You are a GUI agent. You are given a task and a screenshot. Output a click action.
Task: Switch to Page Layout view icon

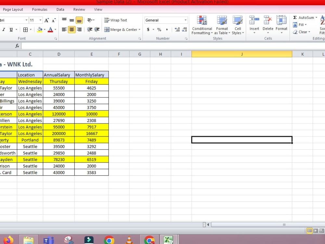(316, 231)
